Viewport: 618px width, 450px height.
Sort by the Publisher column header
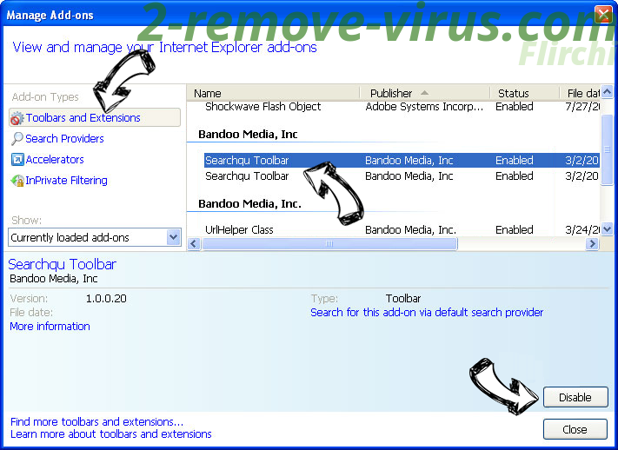pyautogui.click(x=424, y=94)
